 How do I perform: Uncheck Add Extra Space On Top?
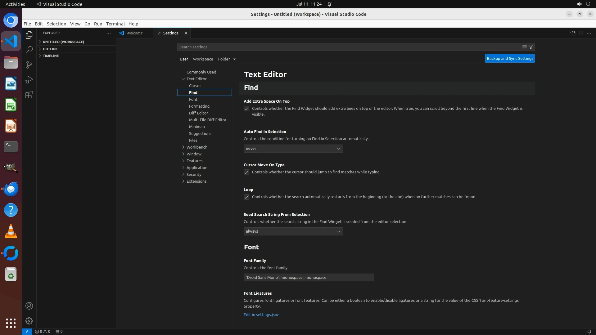[x=246, y=109]
